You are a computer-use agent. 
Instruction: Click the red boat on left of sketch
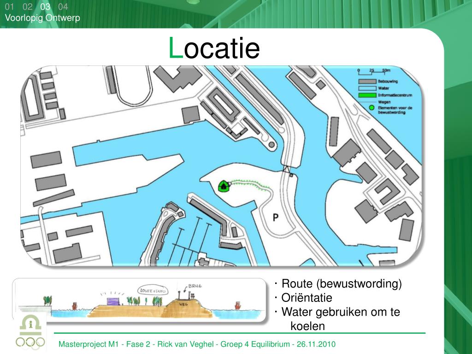pyautogui.click(x=75, y=307)
